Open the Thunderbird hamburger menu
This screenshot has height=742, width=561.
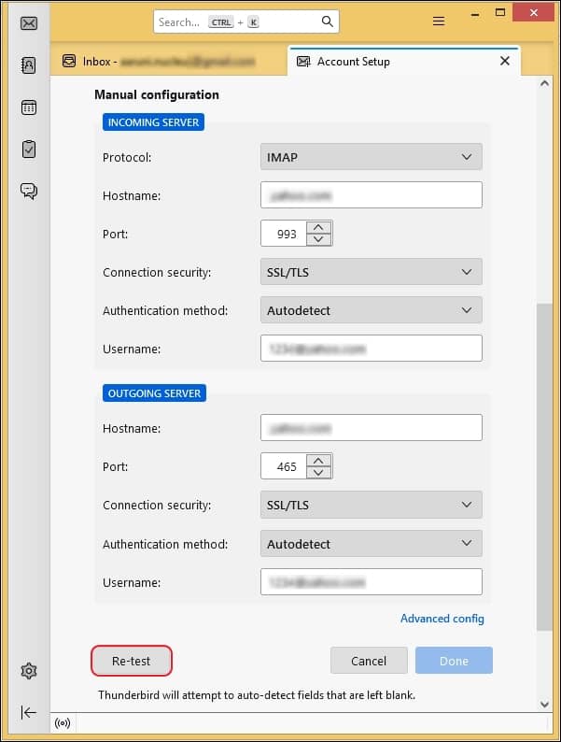tap(439, 21)
